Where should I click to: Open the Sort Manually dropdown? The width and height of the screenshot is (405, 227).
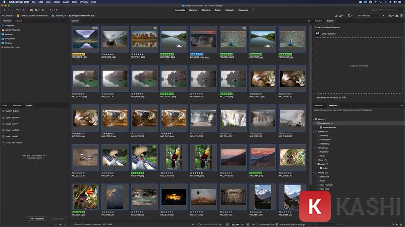coord(369,16)
